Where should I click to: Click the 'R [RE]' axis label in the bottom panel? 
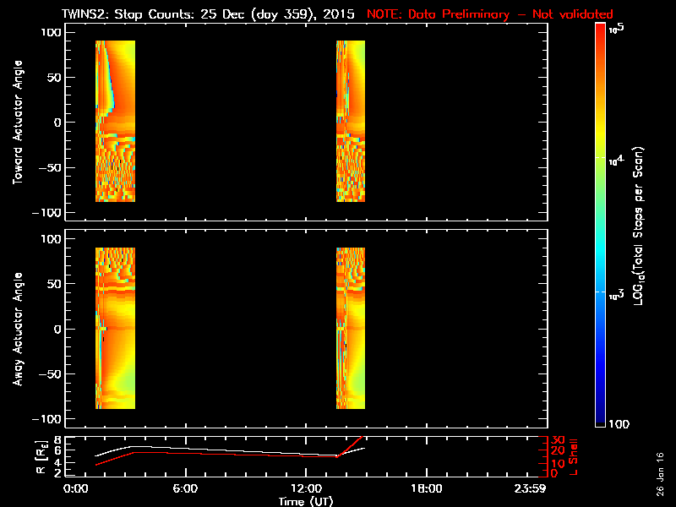[41, 457]
